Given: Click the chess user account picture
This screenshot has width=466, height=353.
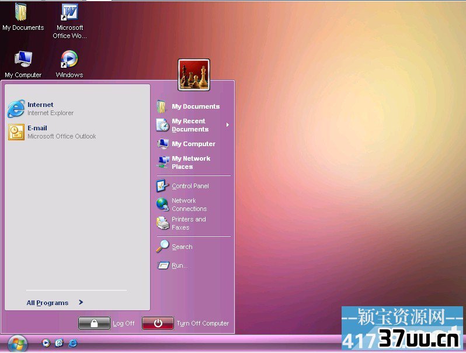Looking at the screenshot, I should click(194, 75).
